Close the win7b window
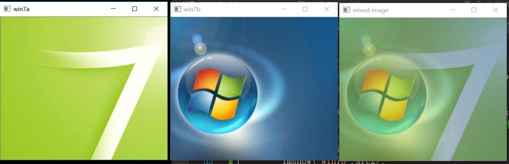Screen dimensions: 509x164 (327, 9)
